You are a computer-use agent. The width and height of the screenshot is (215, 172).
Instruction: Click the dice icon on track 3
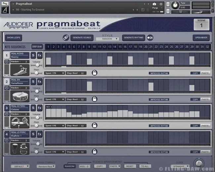(7, 114)
